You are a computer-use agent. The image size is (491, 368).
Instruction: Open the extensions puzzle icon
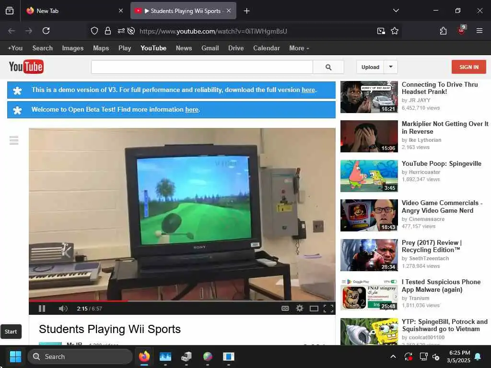click(x=443, y=31)
